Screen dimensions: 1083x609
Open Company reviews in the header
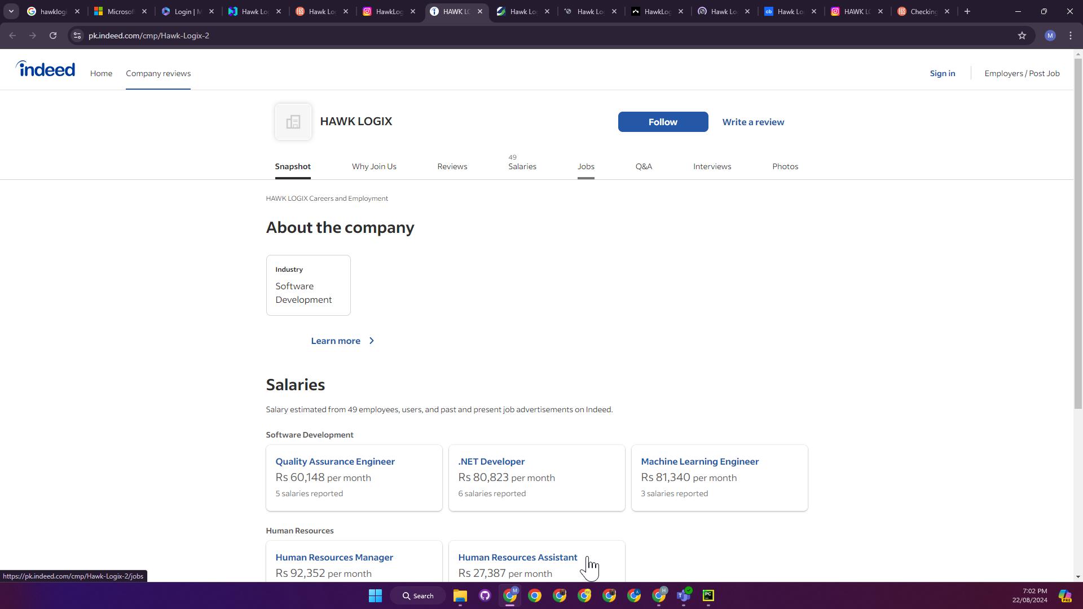[x=158, y=73]
